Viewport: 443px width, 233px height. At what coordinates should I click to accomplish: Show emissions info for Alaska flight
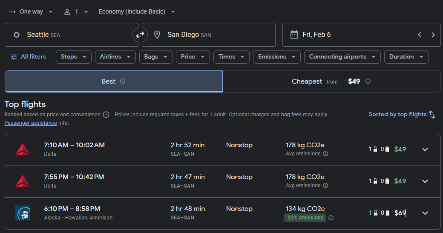pos(331,218)
